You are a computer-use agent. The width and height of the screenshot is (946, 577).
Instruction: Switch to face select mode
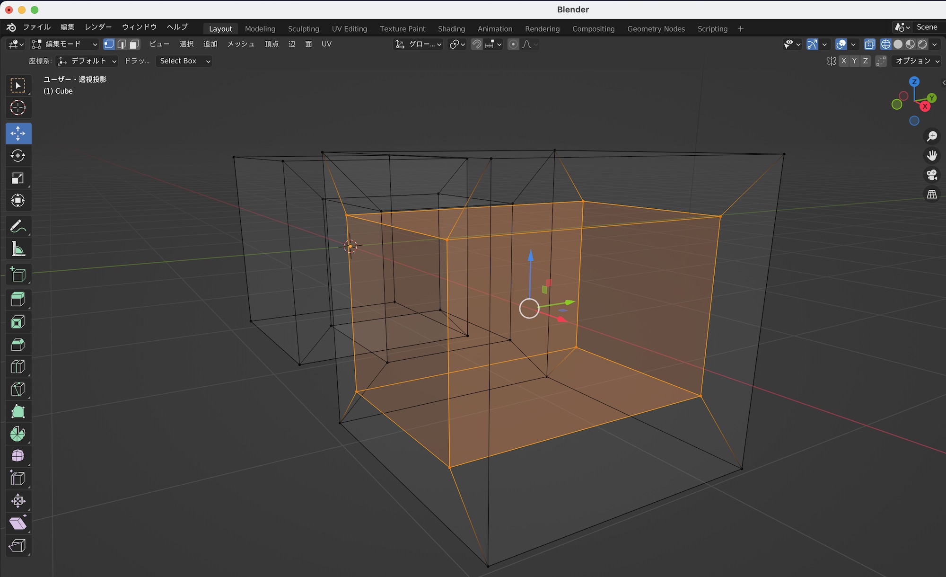(x=134, y=44)
